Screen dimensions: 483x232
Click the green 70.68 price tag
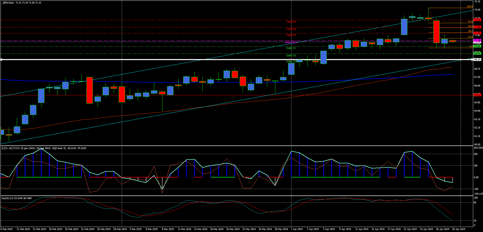[x=477, y=46]
